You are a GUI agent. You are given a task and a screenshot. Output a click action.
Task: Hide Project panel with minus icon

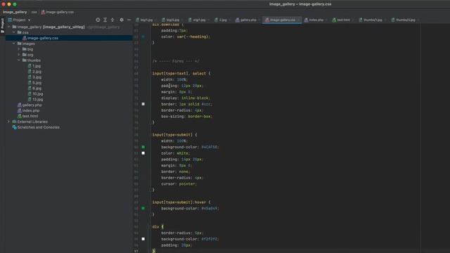coord(129,20)
